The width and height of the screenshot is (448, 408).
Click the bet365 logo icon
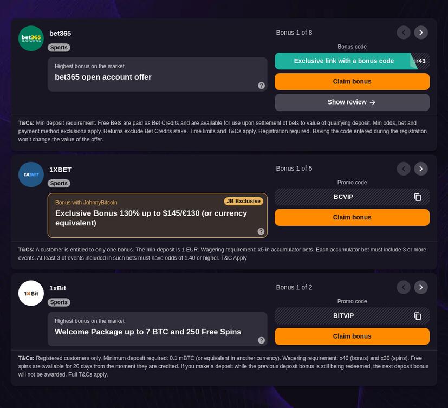31,38
